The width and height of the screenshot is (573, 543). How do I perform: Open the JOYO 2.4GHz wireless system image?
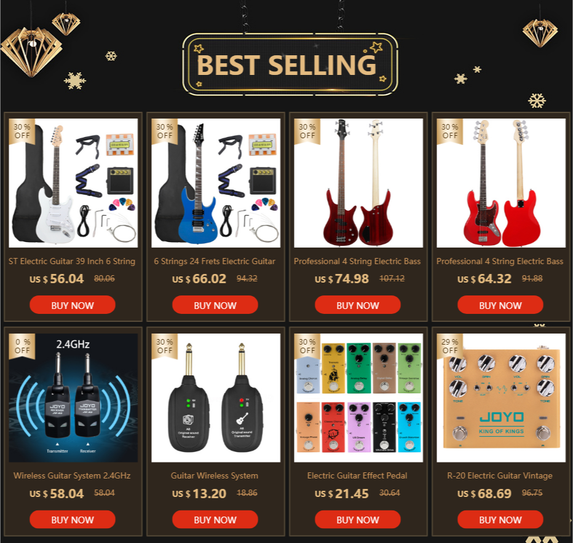point(73,397)
